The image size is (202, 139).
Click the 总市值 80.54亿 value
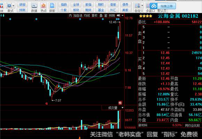coord(163,115)
